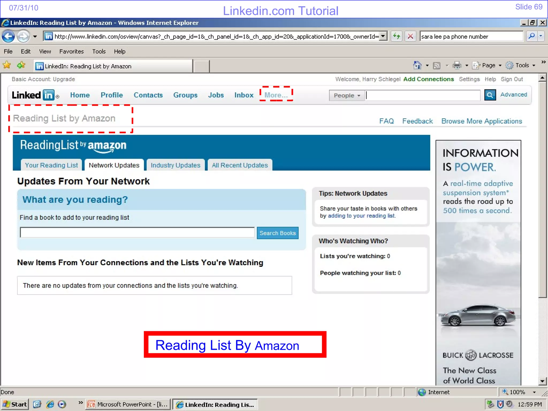Expand the address bar URL dropdown
Image resolution: width=548 pixels, height=411 pixels.
[x=383, y=36]
